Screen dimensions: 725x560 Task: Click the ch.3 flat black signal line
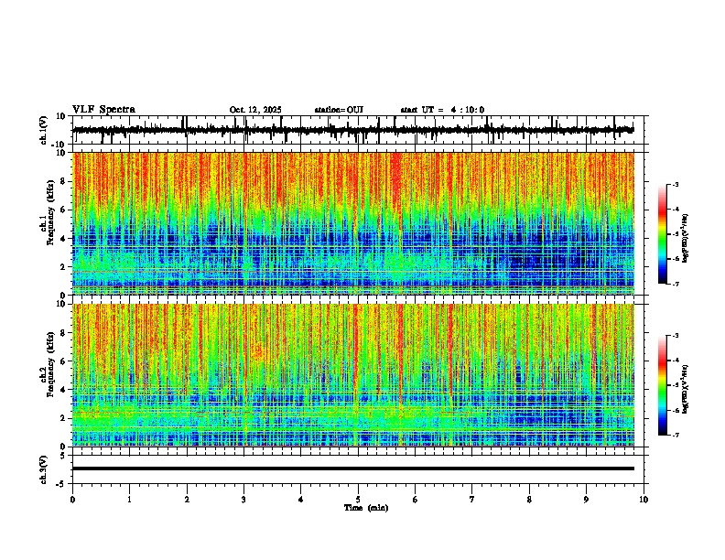(352, 468)
